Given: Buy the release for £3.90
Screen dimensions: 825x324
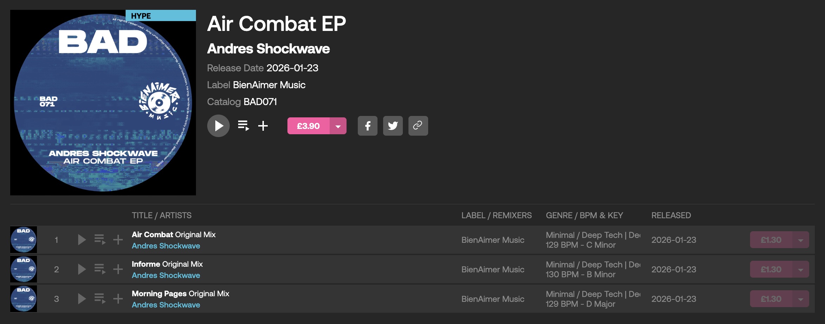Looking at the screenshot, I should click(x=308, y=126).
